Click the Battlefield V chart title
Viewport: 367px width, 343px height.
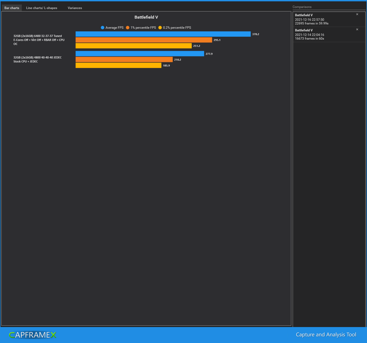[146, 17]
